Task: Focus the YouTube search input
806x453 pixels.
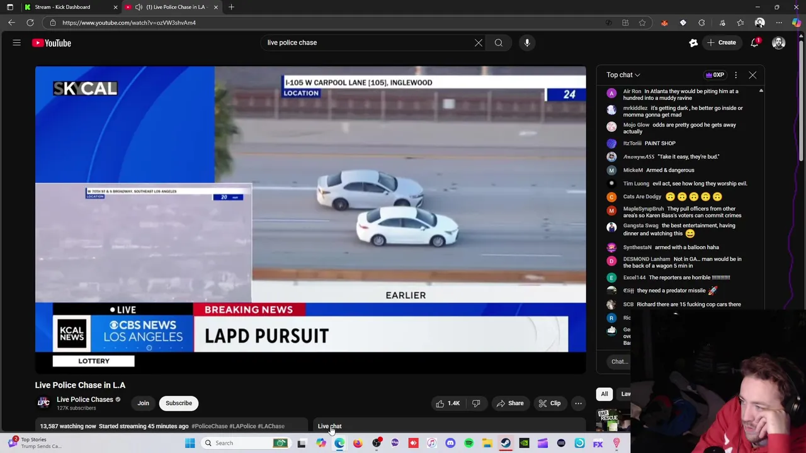Action: (x=368, y=43)
